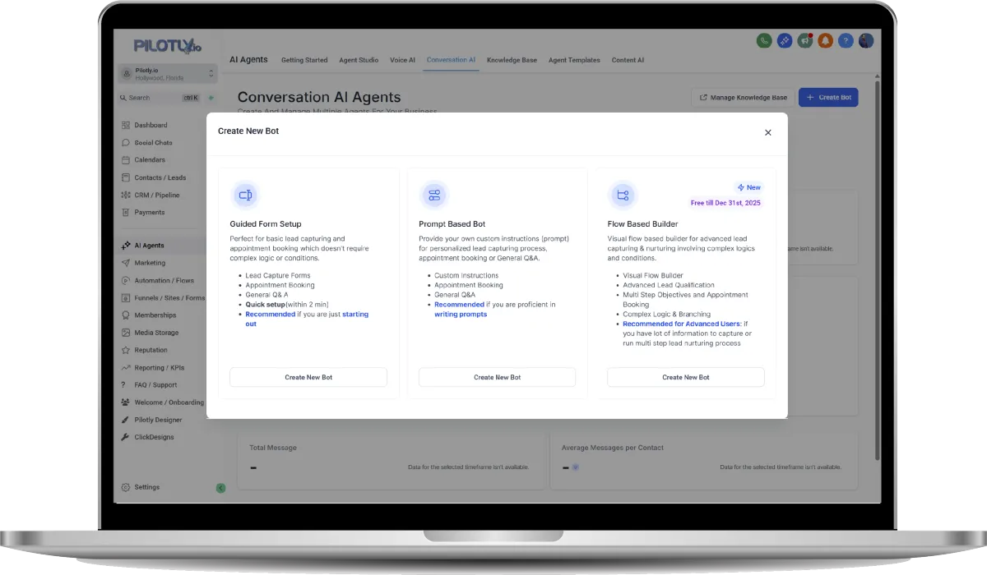Switch to the Knowledge Base tab
This screenshot has height=575, width=987.
[x=512, y=60]
